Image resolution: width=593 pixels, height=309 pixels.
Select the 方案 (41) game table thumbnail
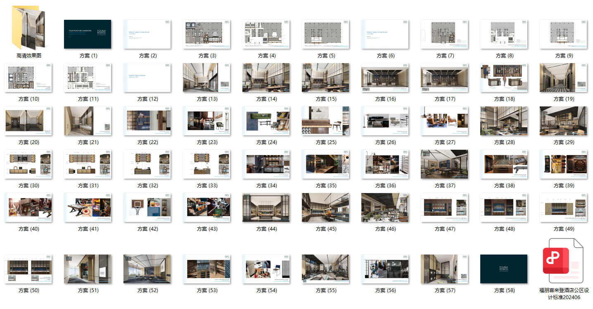(x=88, y=208)
